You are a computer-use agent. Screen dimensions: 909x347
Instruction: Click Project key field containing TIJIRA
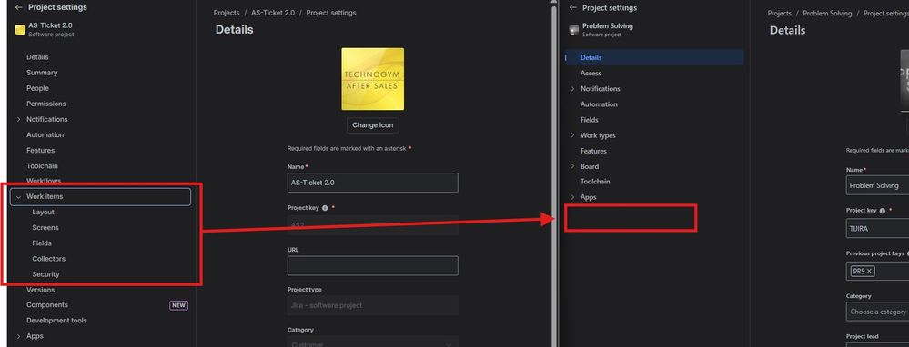coord(878,228)
